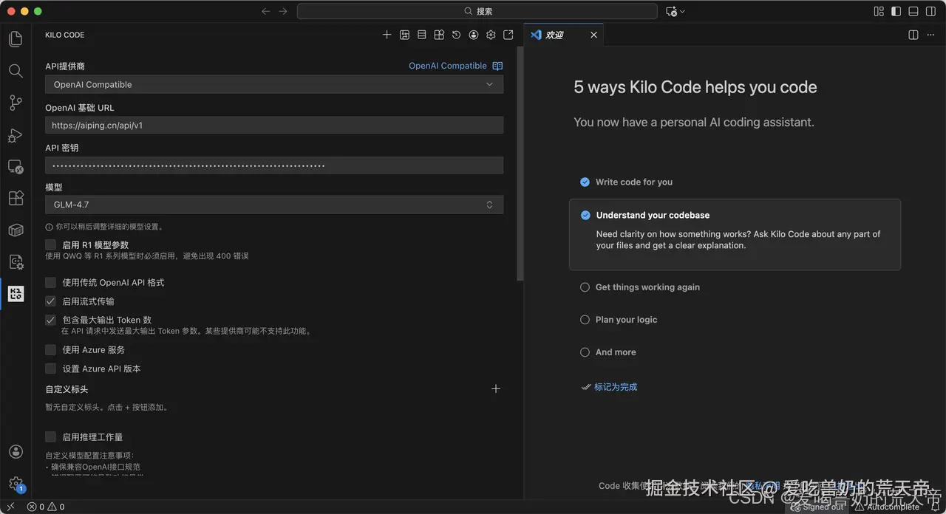
Task: Select Write code for you step
Action: 627,182
